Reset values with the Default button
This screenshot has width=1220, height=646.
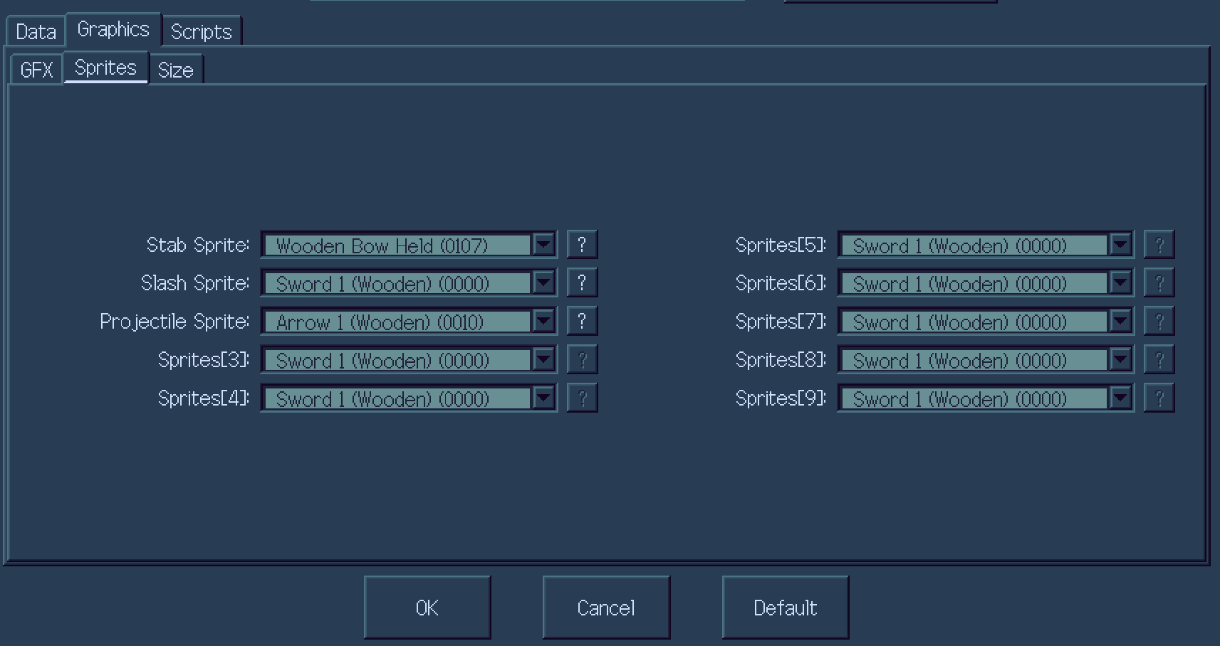coord(786,608)
